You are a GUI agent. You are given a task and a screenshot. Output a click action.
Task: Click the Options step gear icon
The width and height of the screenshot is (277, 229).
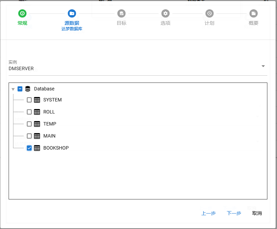click(166, 13)
